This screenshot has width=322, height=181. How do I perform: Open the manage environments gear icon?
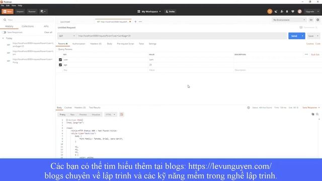point(317,20)
